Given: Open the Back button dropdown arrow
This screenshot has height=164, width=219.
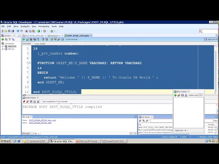Looking at the screenshot, I should (x=41, y=31).
